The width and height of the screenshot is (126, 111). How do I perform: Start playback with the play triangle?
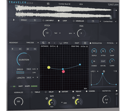[x=14, y=20]
